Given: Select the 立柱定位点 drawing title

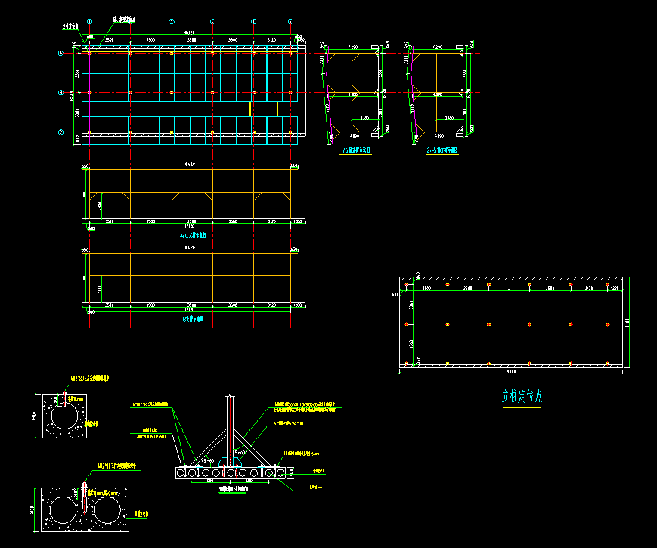Looking at the screenshot, I should click(522, 396).
